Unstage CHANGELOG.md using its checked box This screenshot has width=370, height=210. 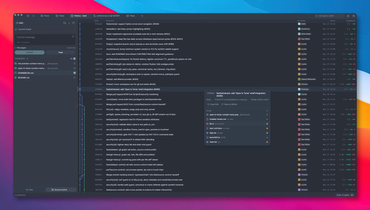coord(75,73)
